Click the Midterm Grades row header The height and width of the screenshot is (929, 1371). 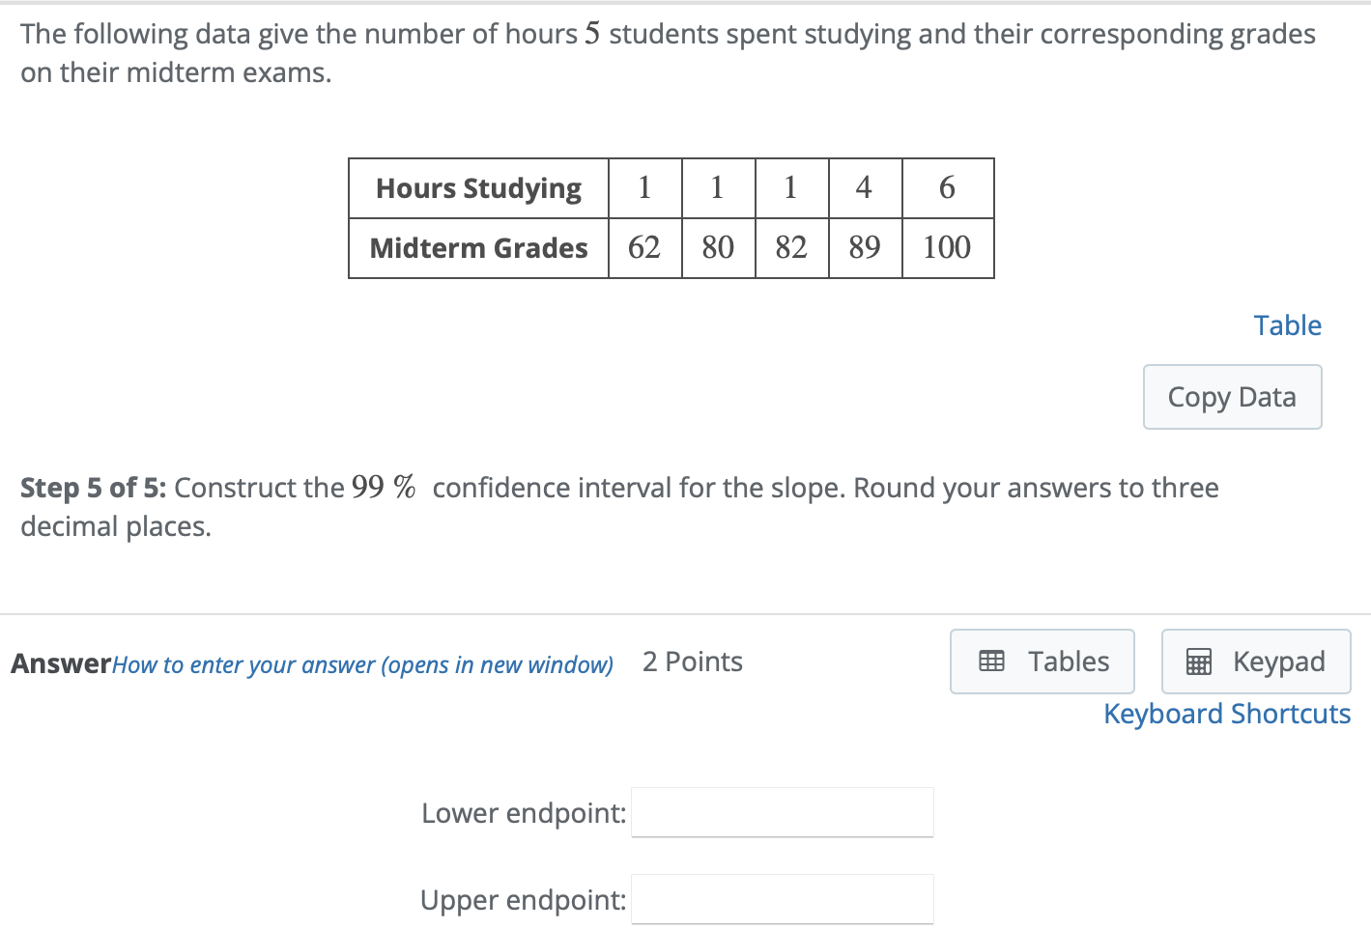(x=477, y=248)
